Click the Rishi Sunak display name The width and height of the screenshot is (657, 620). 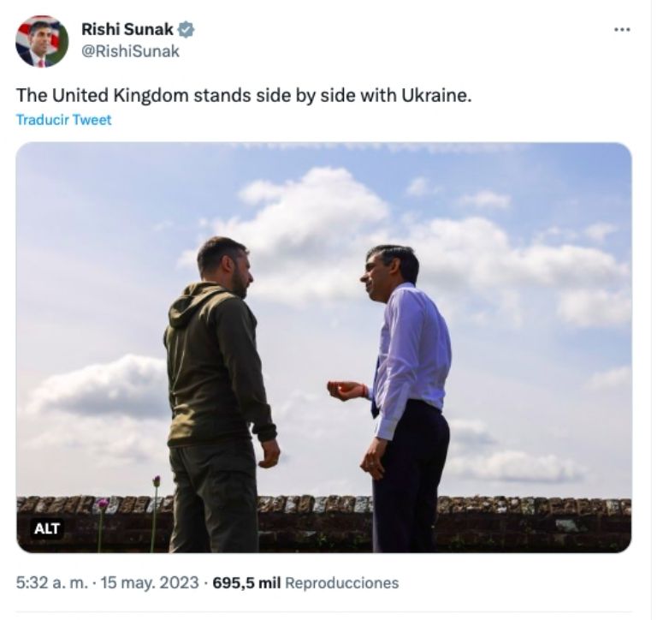tap(127, 29)
